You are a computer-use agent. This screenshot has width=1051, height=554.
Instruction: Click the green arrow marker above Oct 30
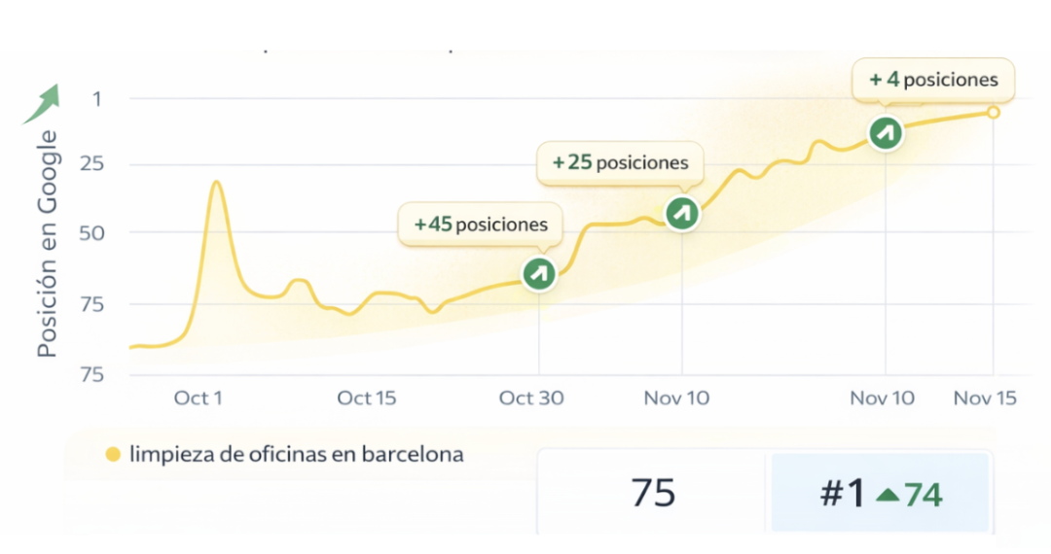(538, 273)
